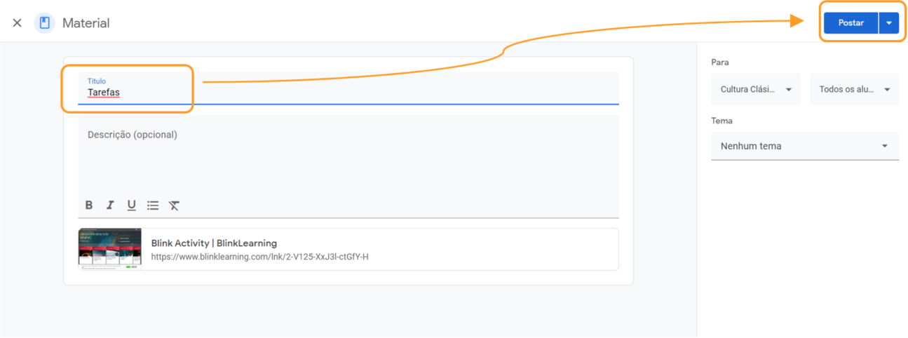The width and height of the screenshot is (908, 338).
Task: Open the arrow menu beside Postar
Action: click(888, 23)
